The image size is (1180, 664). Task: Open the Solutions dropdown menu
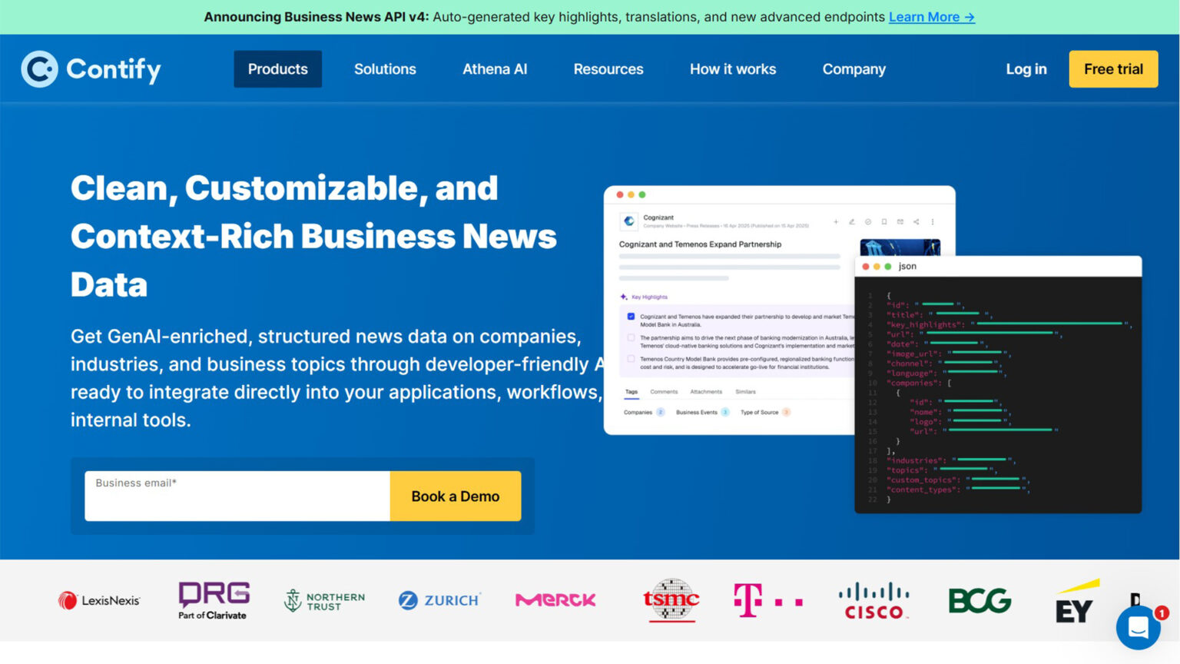(x=385, y=69)
